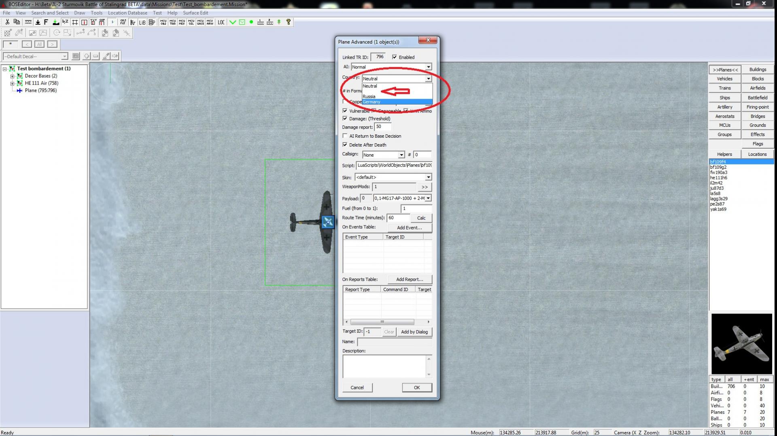Click the green envelope toolbar icon
777x436 pixels.
pos(242,22)
